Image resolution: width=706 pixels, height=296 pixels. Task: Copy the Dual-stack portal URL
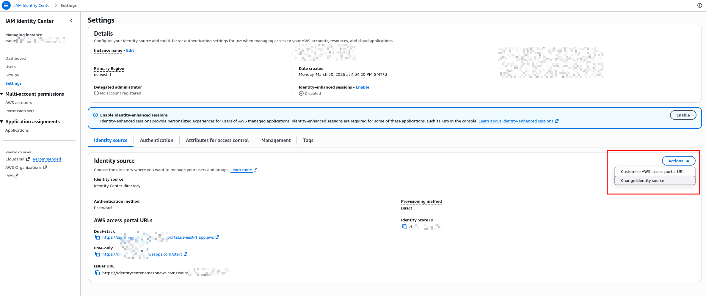coord(98,237)
